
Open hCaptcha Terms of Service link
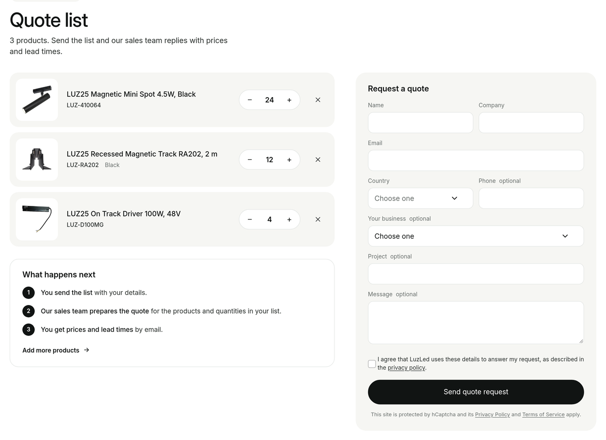(x=543, y=414)
